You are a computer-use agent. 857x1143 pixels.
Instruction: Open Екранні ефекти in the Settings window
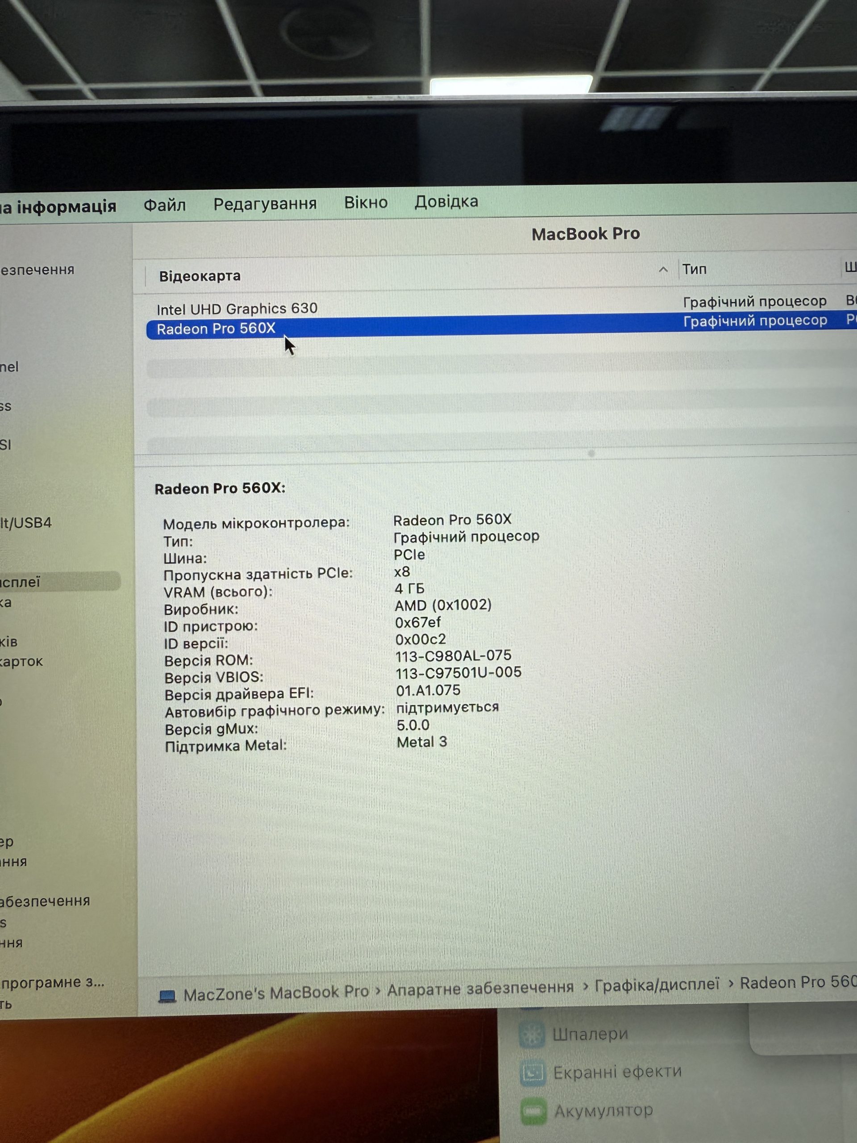click(x=617, y=1072)
